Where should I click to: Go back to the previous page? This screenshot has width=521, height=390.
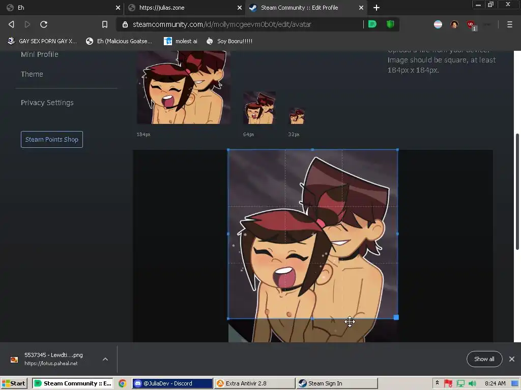click(x=11, y=24)
